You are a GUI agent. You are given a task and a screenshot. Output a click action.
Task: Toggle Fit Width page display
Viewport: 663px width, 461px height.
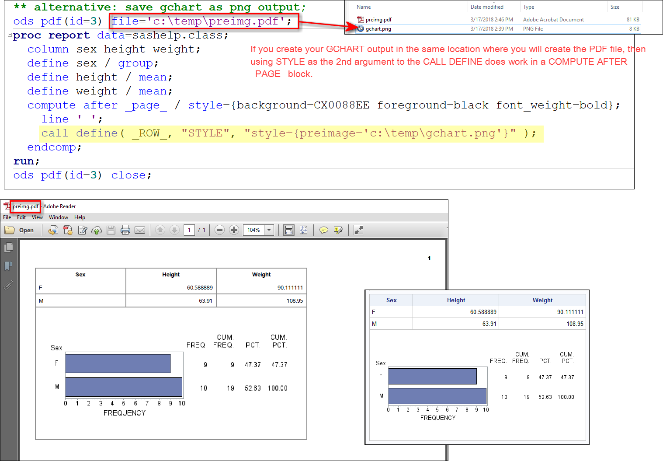tap(289, 230)
